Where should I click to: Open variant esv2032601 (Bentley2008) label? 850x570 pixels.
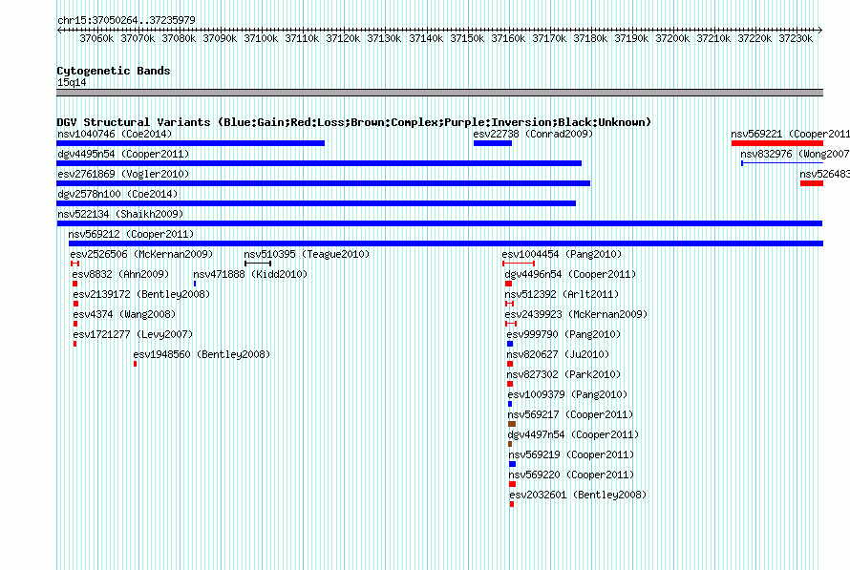click(579, 495)
